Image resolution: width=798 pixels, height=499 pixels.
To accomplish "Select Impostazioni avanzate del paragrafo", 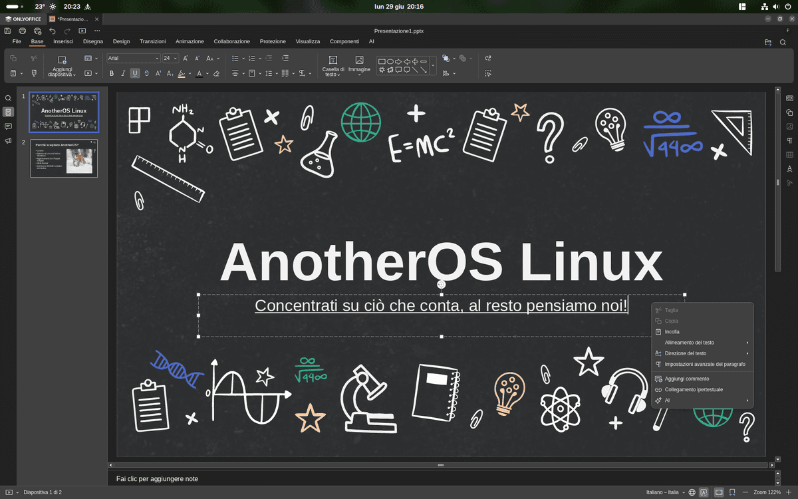I will click(x=702, y=364).
